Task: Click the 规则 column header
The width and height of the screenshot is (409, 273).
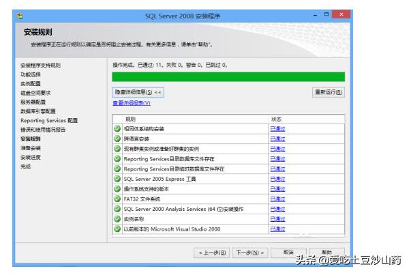Action: 130,119
